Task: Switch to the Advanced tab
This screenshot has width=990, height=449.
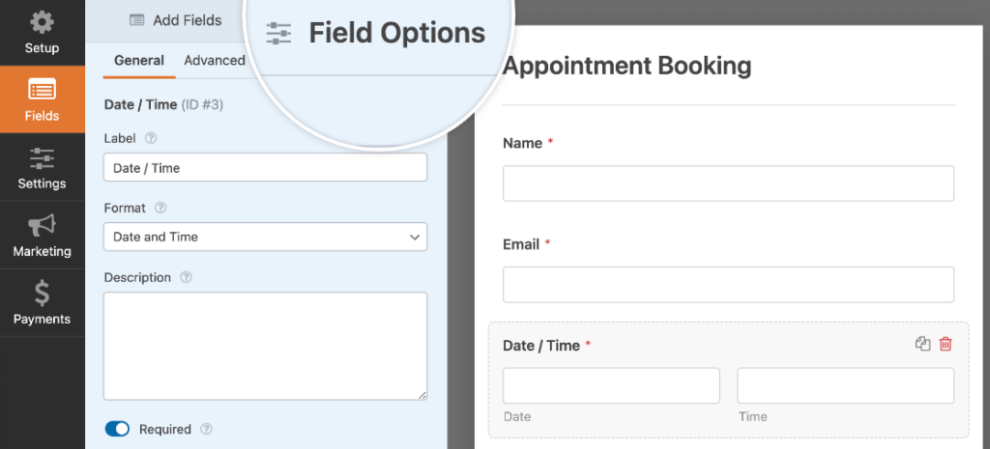Action: [215, 60]
